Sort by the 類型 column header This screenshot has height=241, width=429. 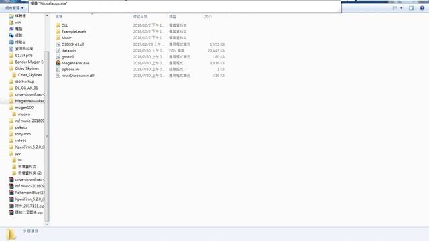coord(172,17)
